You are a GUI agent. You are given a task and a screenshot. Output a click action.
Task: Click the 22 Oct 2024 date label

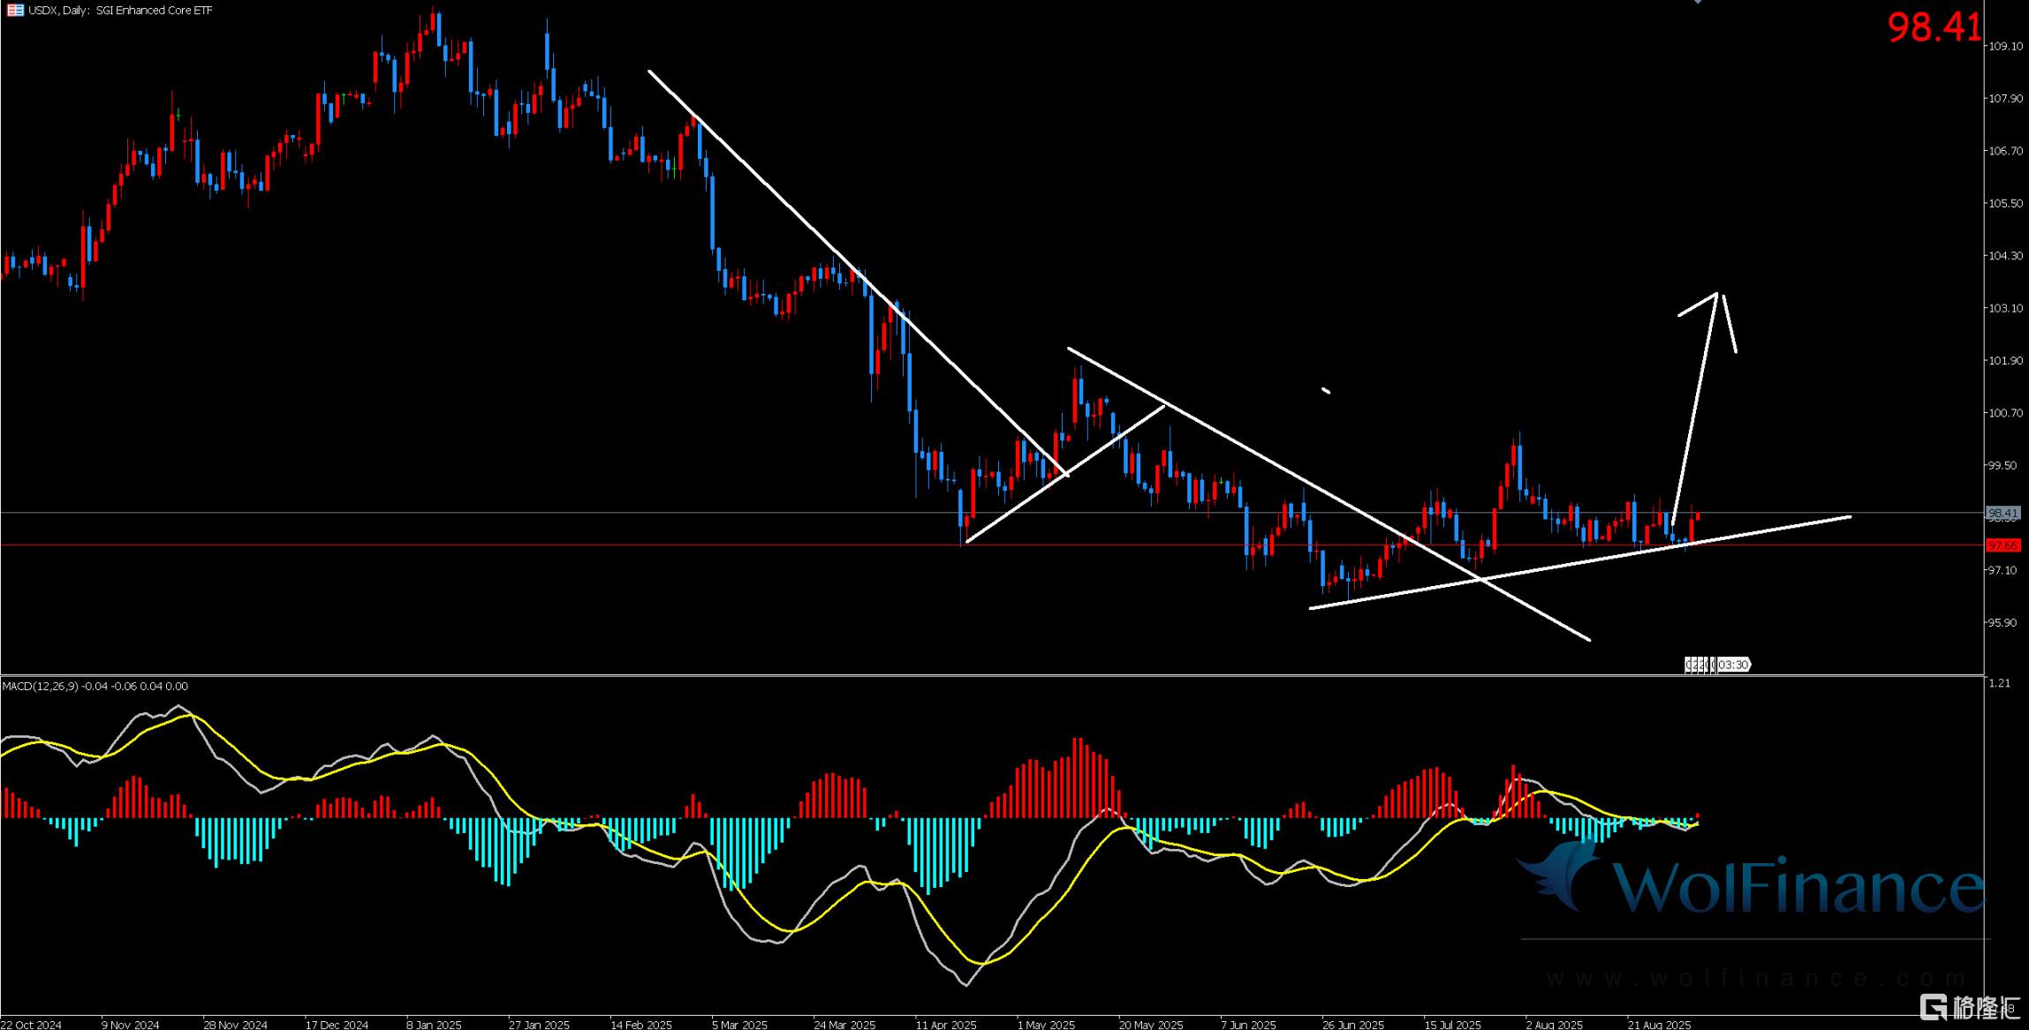pyautogui.click(x=31, y=1024)
